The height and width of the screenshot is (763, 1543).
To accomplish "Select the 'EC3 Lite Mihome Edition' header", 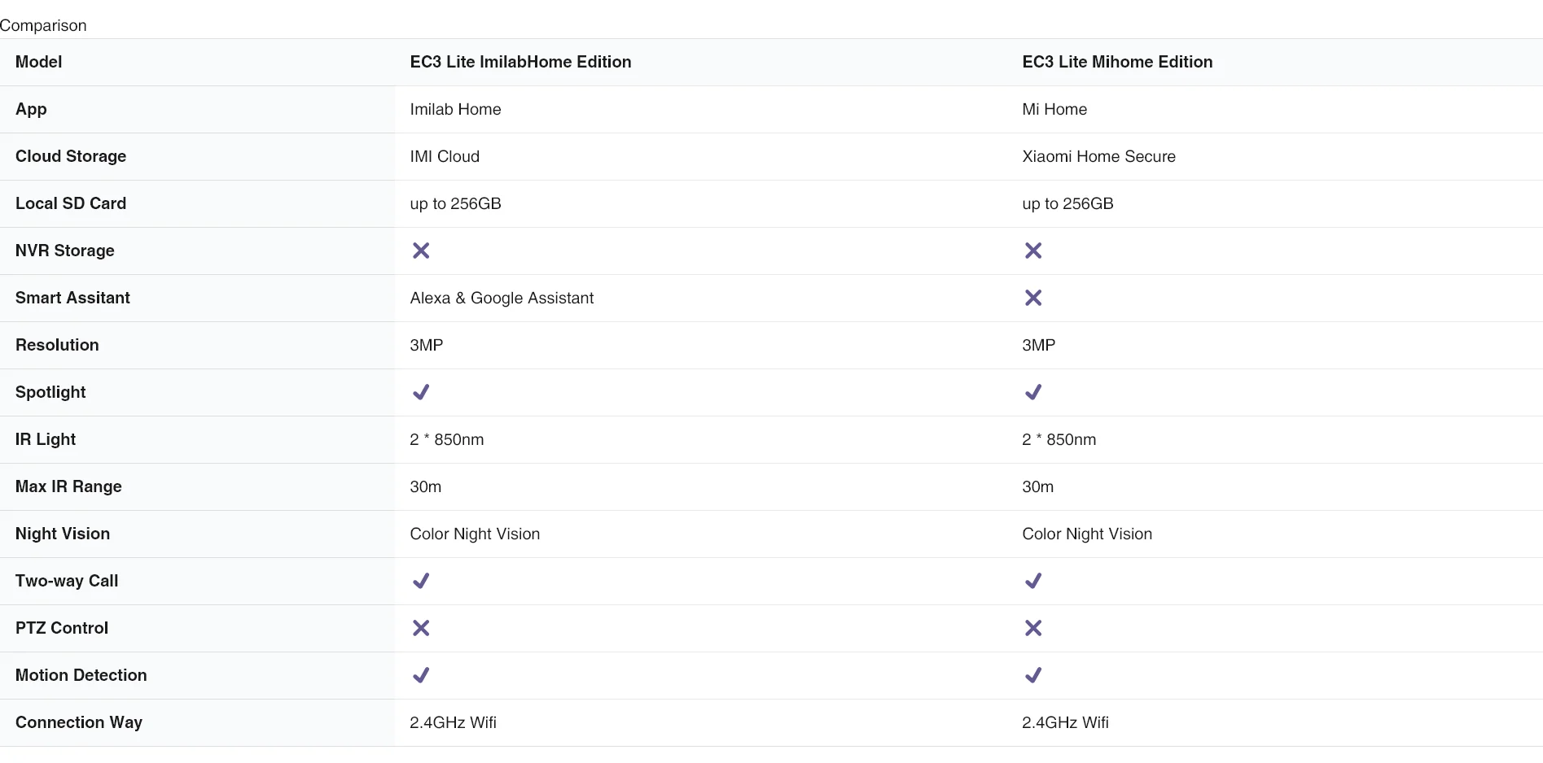I will (x=1117, y=62).
